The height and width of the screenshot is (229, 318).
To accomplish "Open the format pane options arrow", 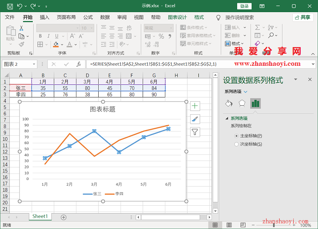I will [296, 79].
